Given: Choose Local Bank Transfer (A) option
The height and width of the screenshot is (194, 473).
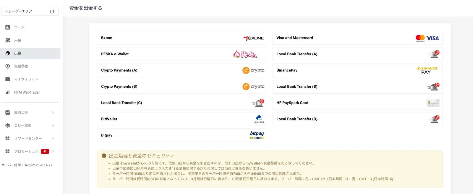Looking at the screenshot, I should click(x=357, y=54).
